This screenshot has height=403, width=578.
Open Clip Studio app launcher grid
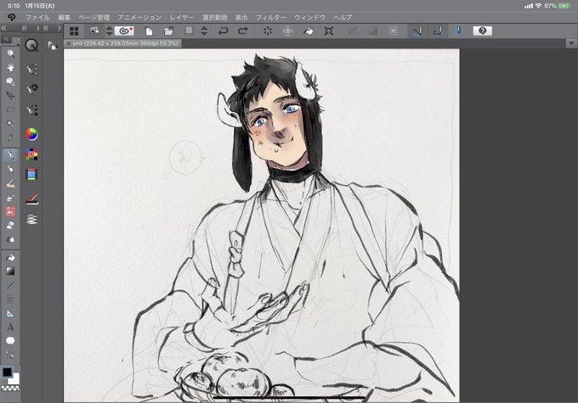click(x=74, y=31)
